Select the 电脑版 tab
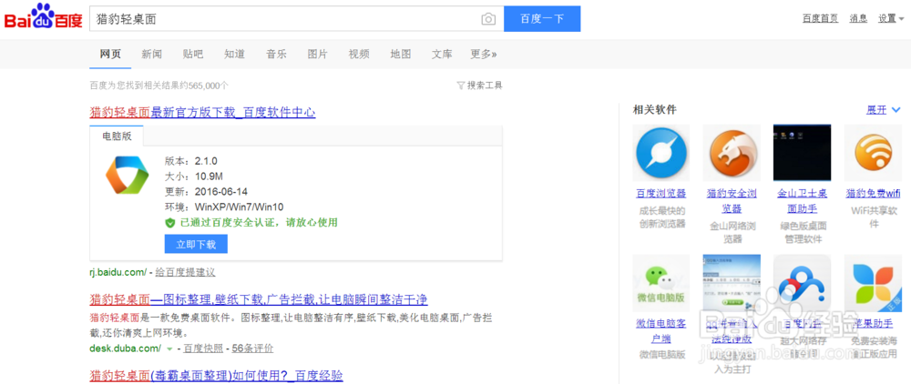 pyautogui.click(x=117, y=136)
